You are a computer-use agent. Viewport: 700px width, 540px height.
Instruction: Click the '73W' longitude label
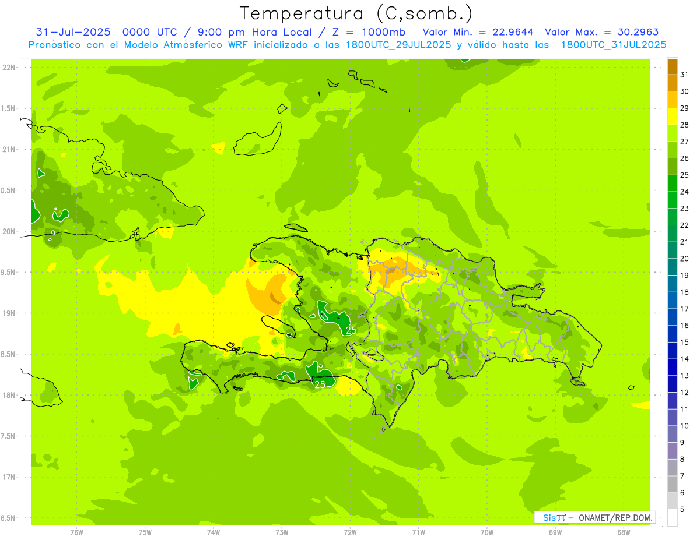pos(282,532)
